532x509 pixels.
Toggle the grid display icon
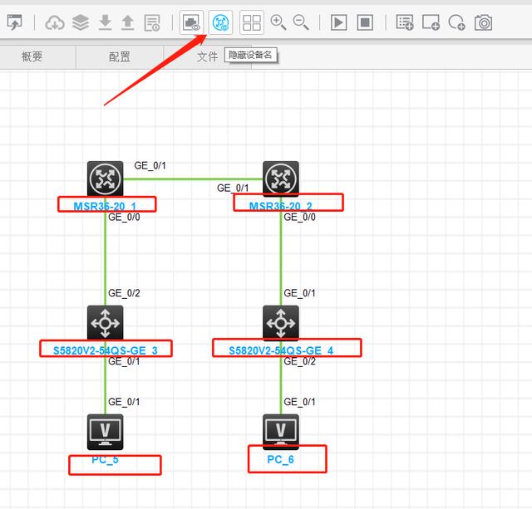(x=251, y=22)
